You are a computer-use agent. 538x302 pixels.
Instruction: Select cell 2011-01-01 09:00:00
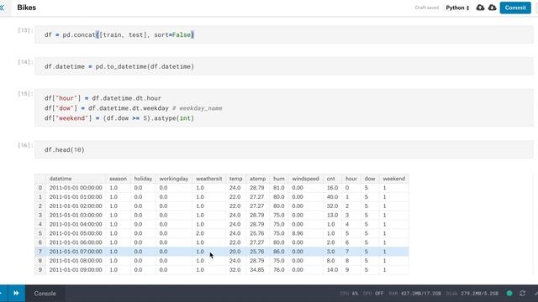(76, 270)
